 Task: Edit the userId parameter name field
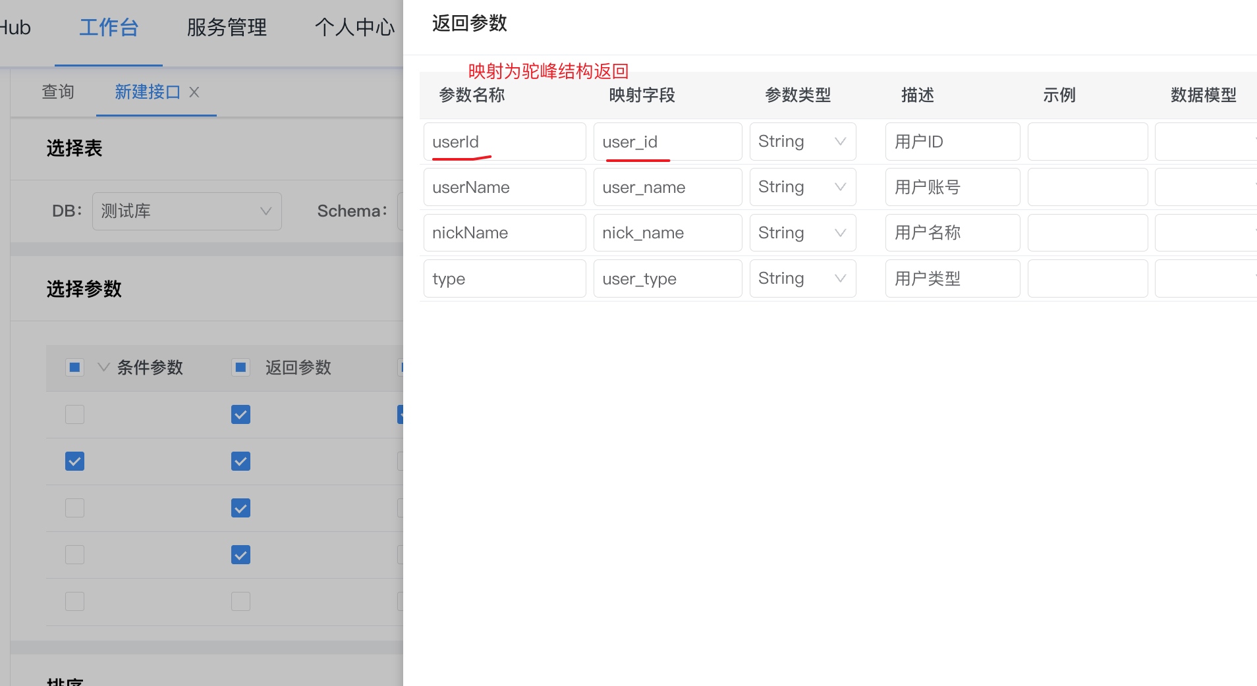coord(504,142)
